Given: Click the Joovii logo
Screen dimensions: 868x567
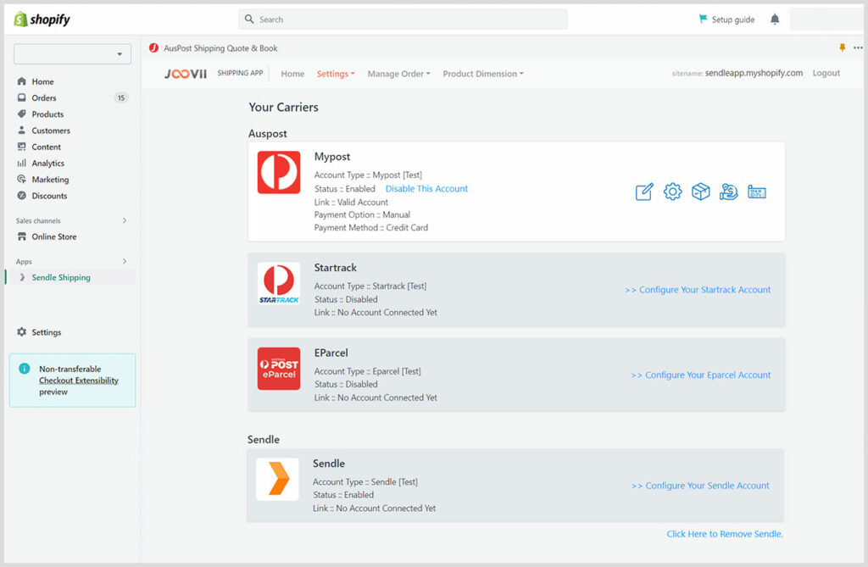Looking at the screenshot, I should [186, 74].
